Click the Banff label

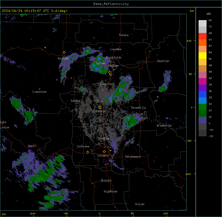32,146
